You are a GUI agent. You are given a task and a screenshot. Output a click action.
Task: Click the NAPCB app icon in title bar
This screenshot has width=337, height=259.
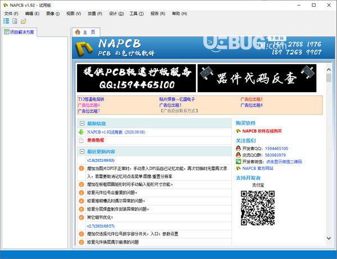pos(6,5)
